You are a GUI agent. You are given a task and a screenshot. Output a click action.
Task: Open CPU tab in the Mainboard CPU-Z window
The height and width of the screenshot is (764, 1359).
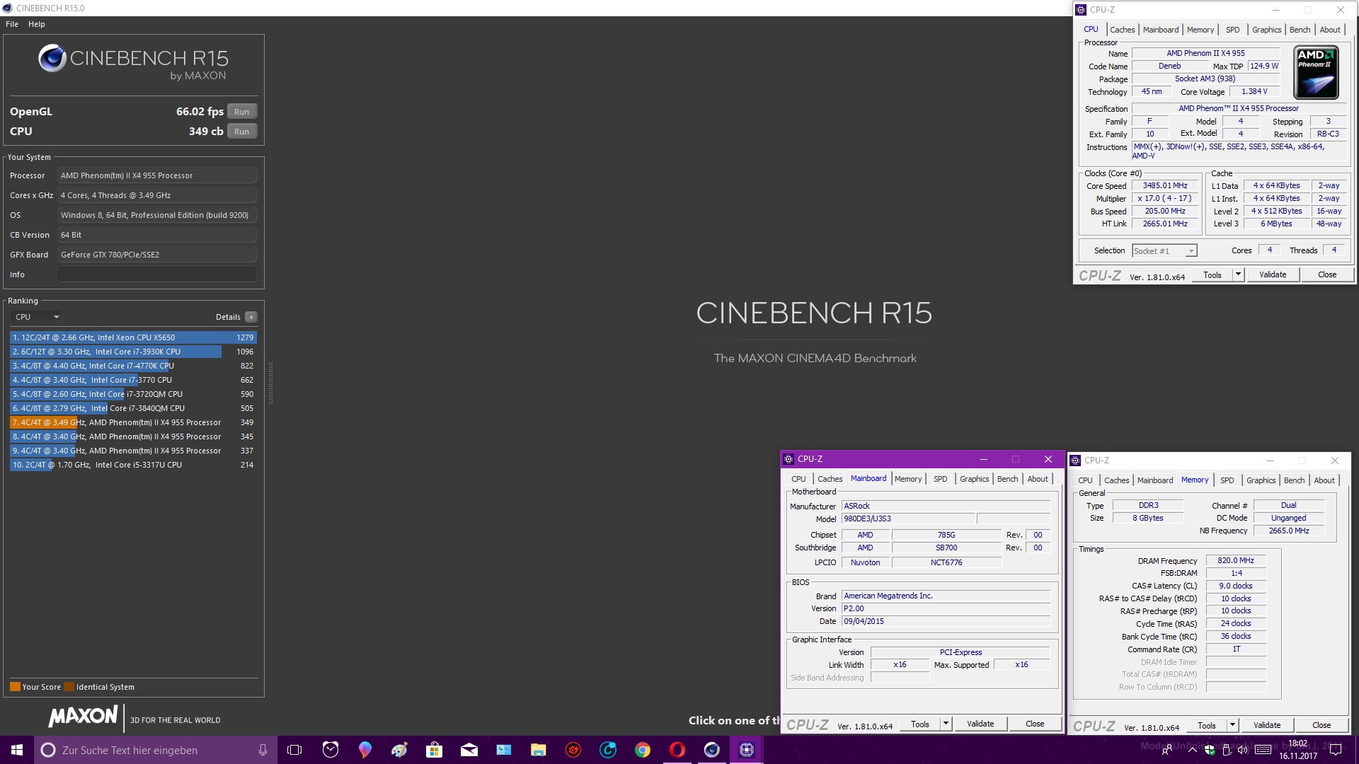(798, 479)
